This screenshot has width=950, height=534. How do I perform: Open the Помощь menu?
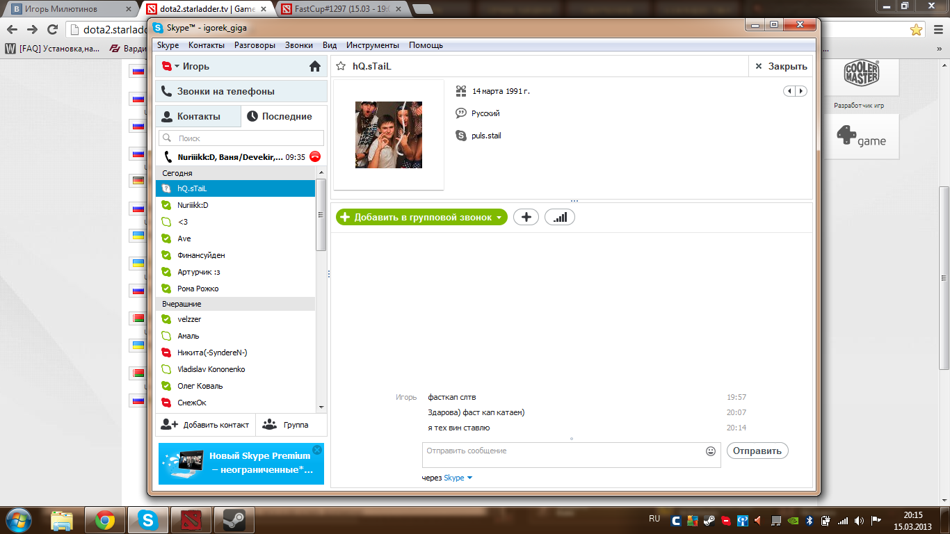426,45
